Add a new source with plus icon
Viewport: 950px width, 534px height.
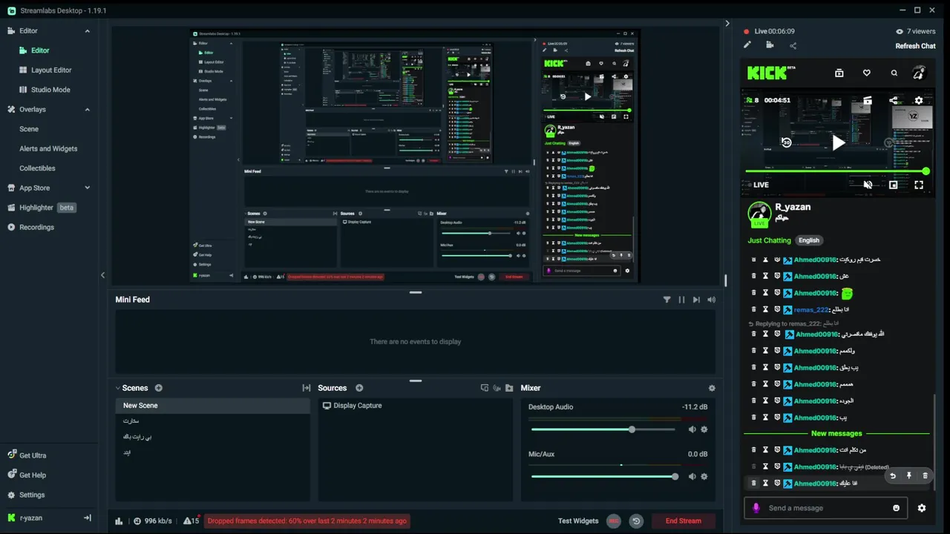(359, 388)
